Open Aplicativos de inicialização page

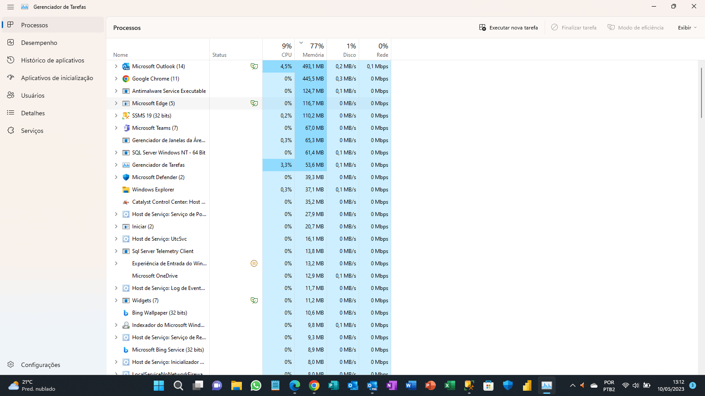53,78
